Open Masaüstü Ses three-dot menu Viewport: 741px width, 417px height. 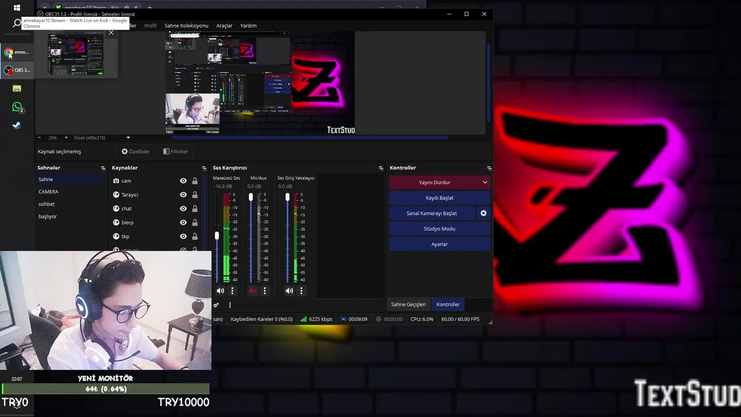(232, 291)
